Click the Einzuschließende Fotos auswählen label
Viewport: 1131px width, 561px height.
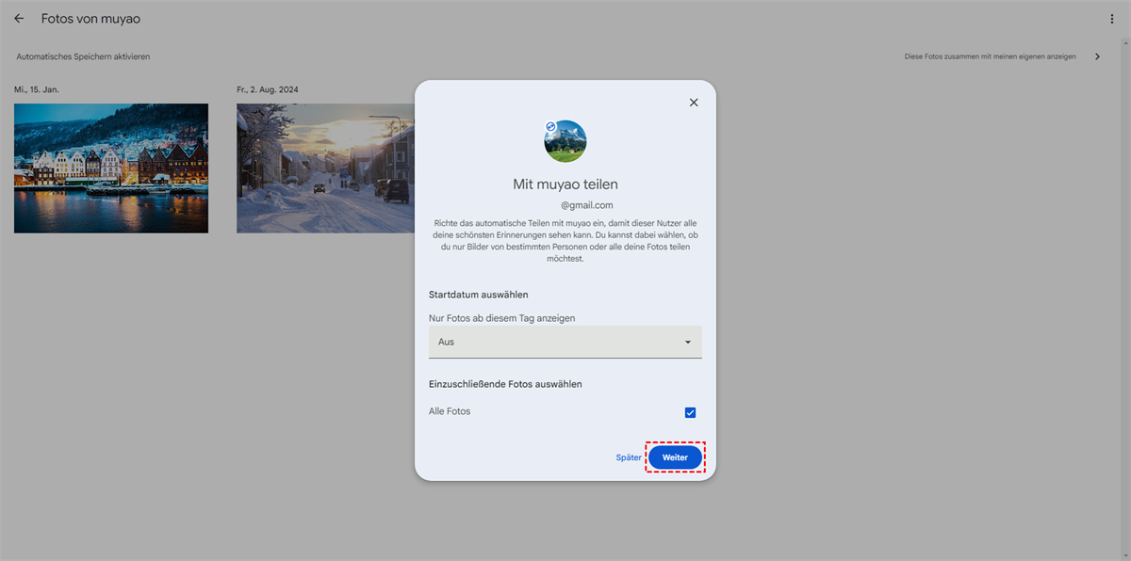pyautogui.click(x=505, y=384)
